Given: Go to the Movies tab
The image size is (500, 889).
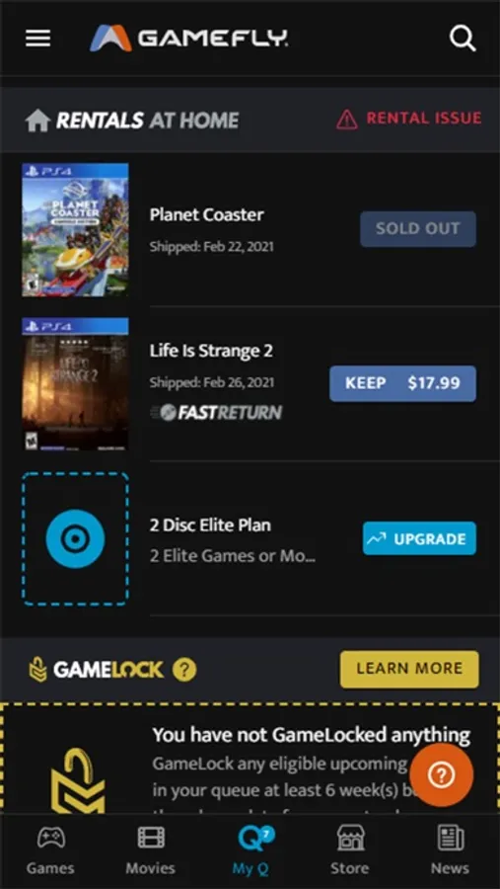Looking at the screenshot, I should pos(150,849).
